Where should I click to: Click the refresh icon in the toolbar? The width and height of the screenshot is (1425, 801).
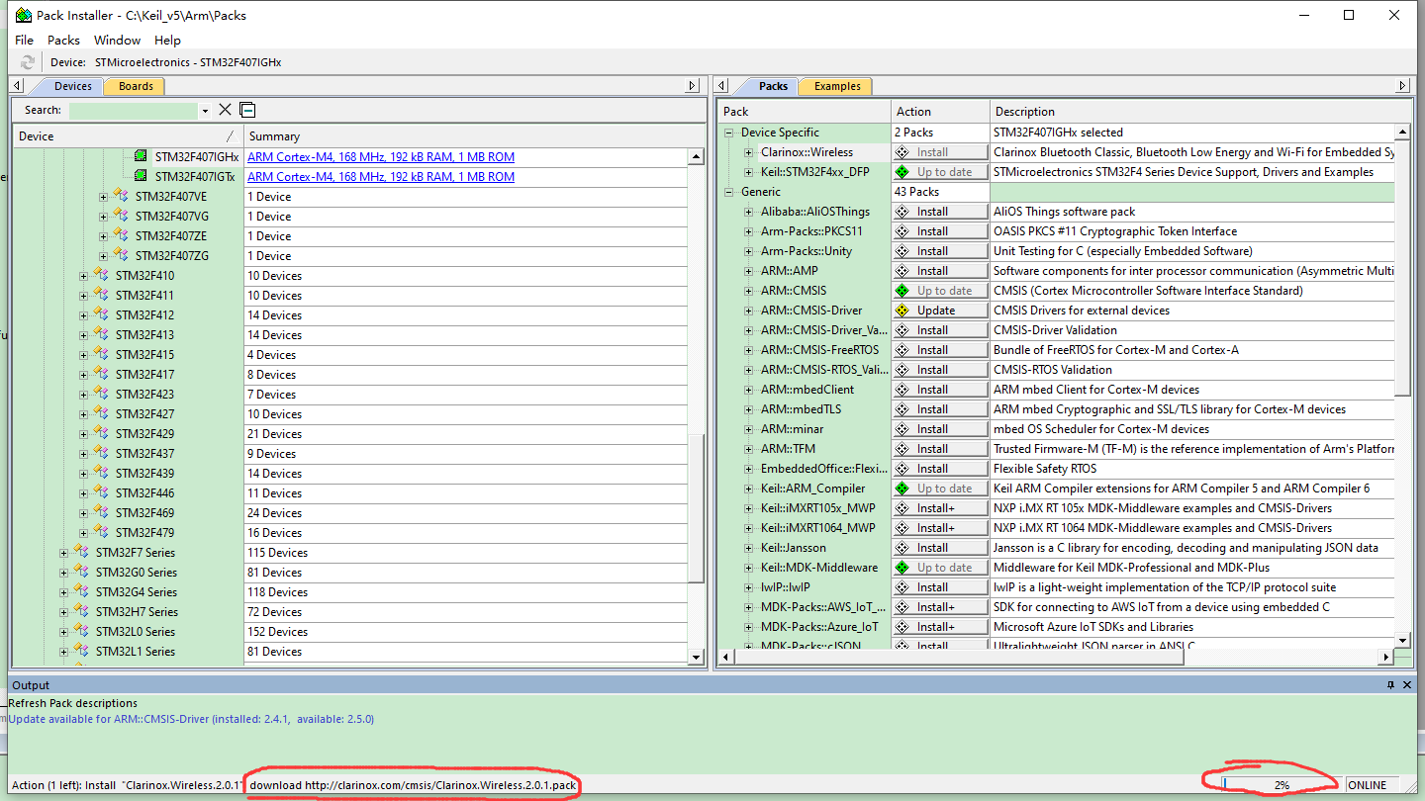click(x=28, y=62)
